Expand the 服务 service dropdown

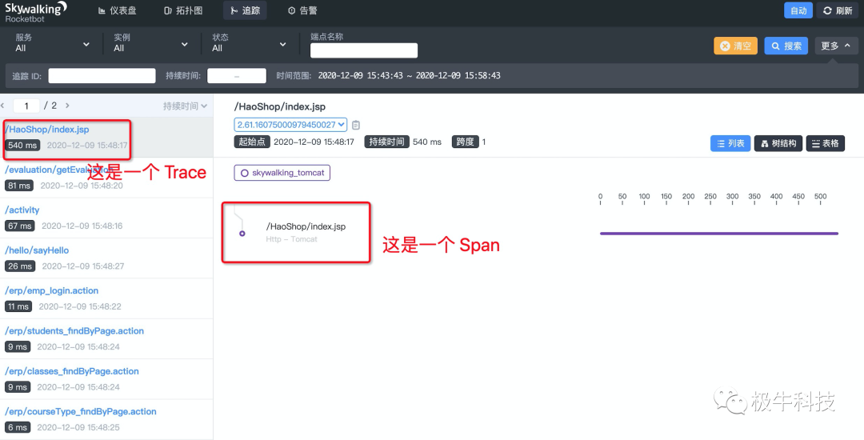(x=52, y=43)
